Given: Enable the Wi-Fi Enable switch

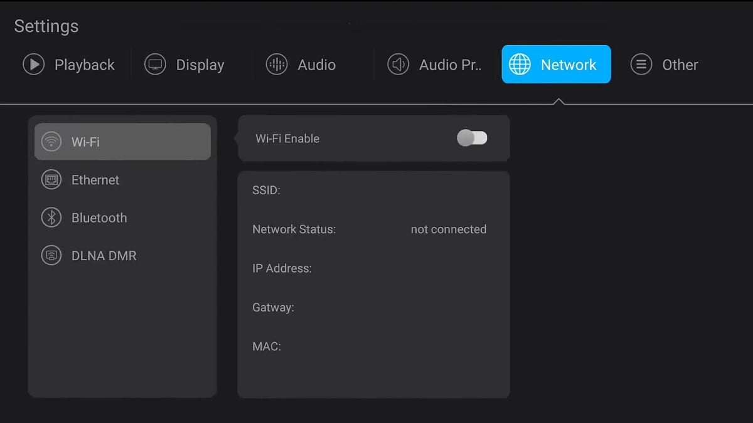Looking at the screenshot, I should [472, 138].
